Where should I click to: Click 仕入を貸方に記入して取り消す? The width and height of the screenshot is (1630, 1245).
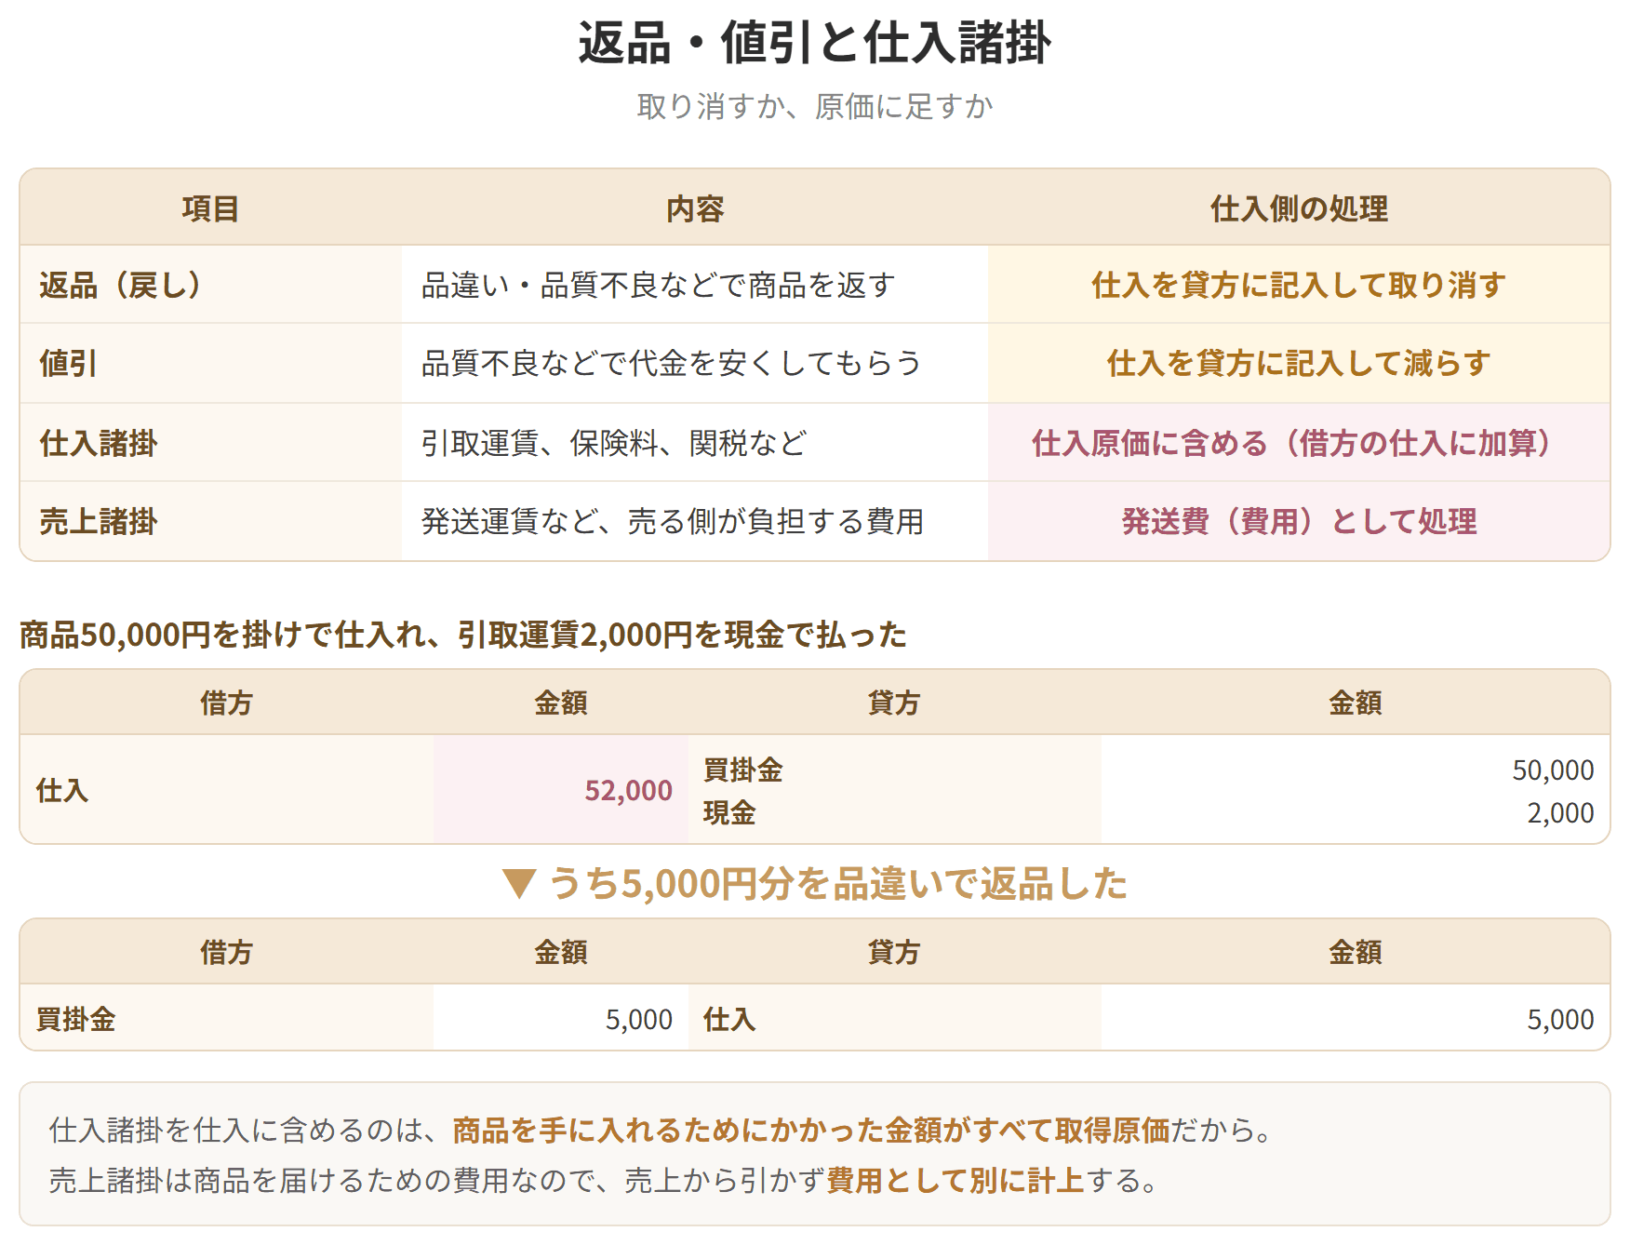coord(1299,285)
